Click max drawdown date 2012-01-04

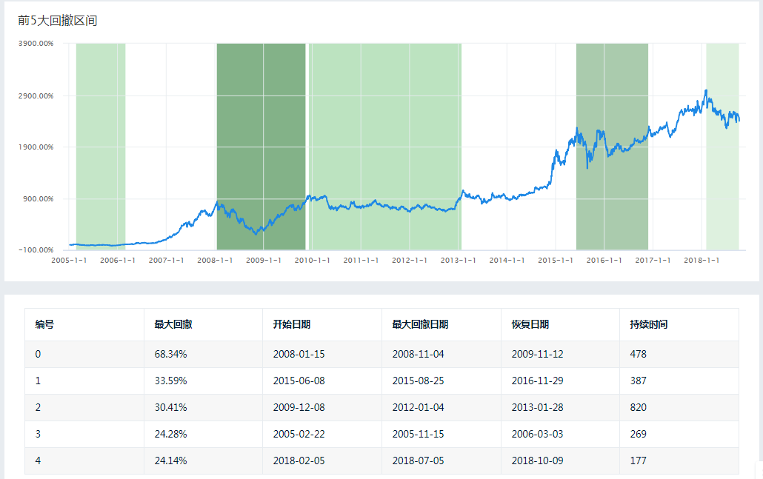tap(418, 407)
